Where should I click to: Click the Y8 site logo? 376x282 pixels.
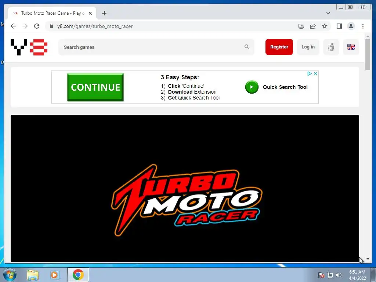pos(29,47)
